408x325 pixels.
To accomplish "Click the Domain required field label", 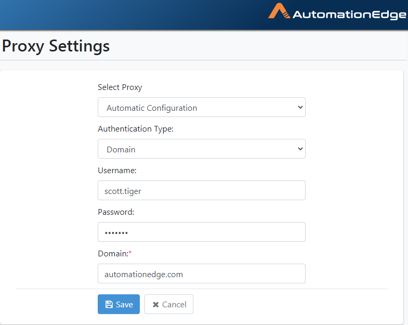I will pyautogui.click(x=113, y=254).
